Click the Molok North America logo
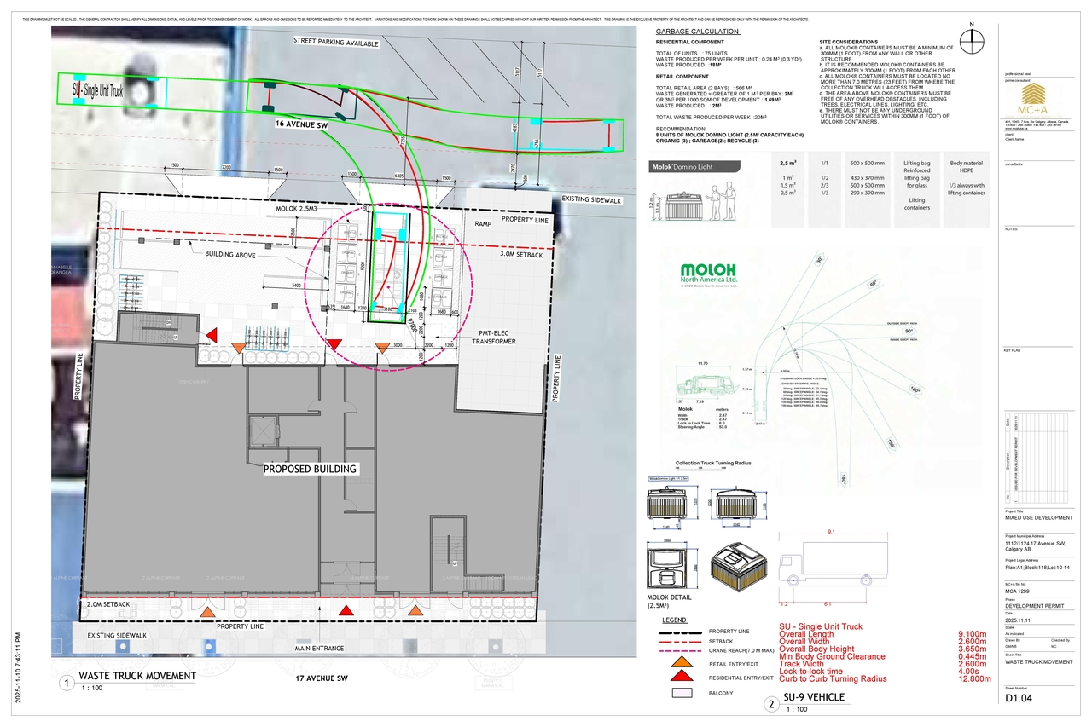 (x=711, y=275)
